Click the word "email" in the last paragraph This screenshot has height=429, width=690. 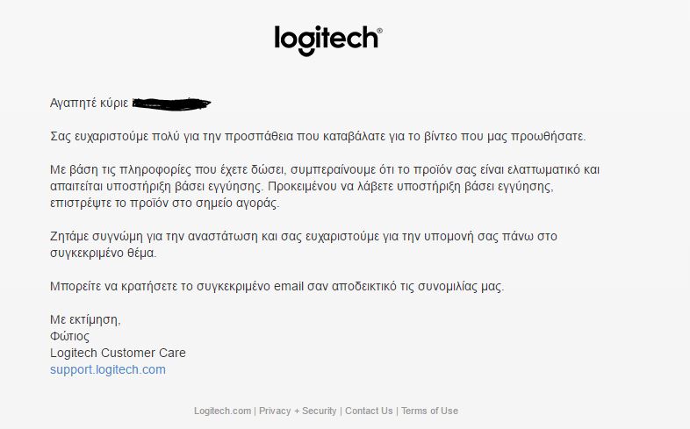[289, 287]
